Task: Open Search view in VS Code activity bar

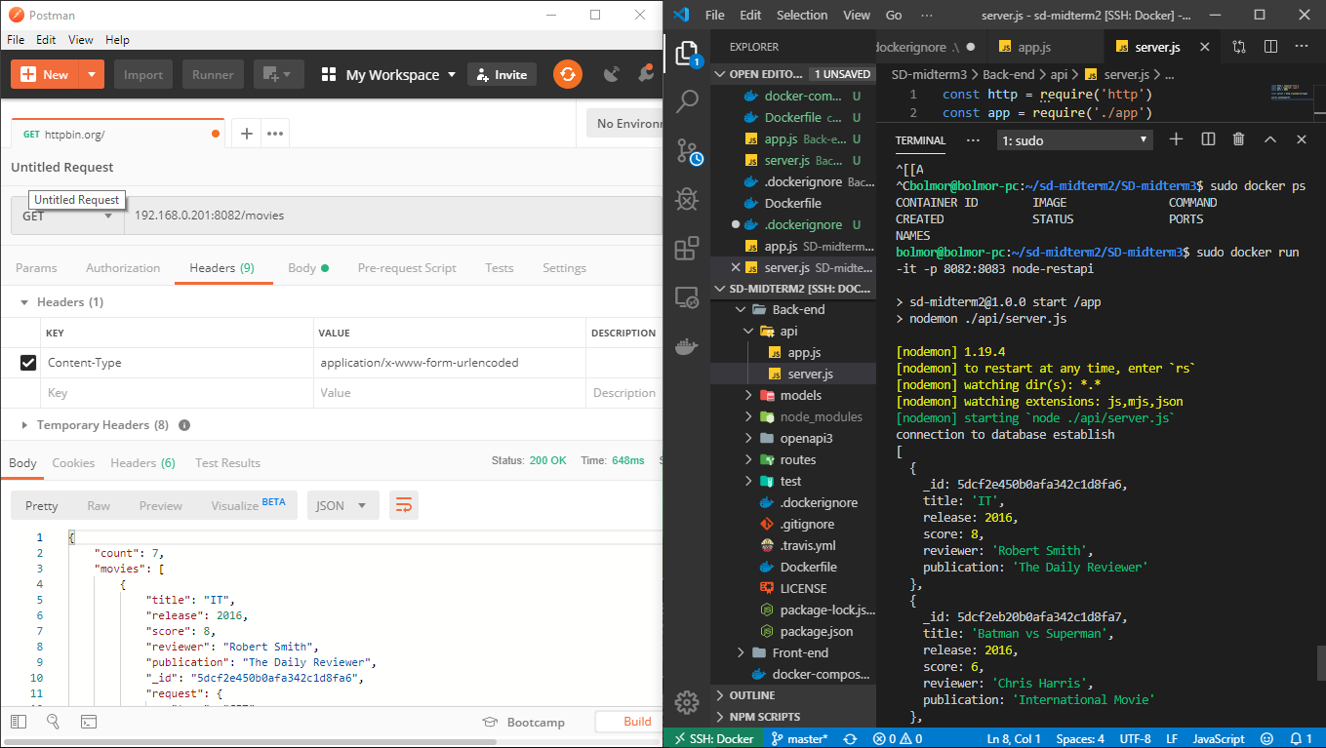Action: pos(687,101)
